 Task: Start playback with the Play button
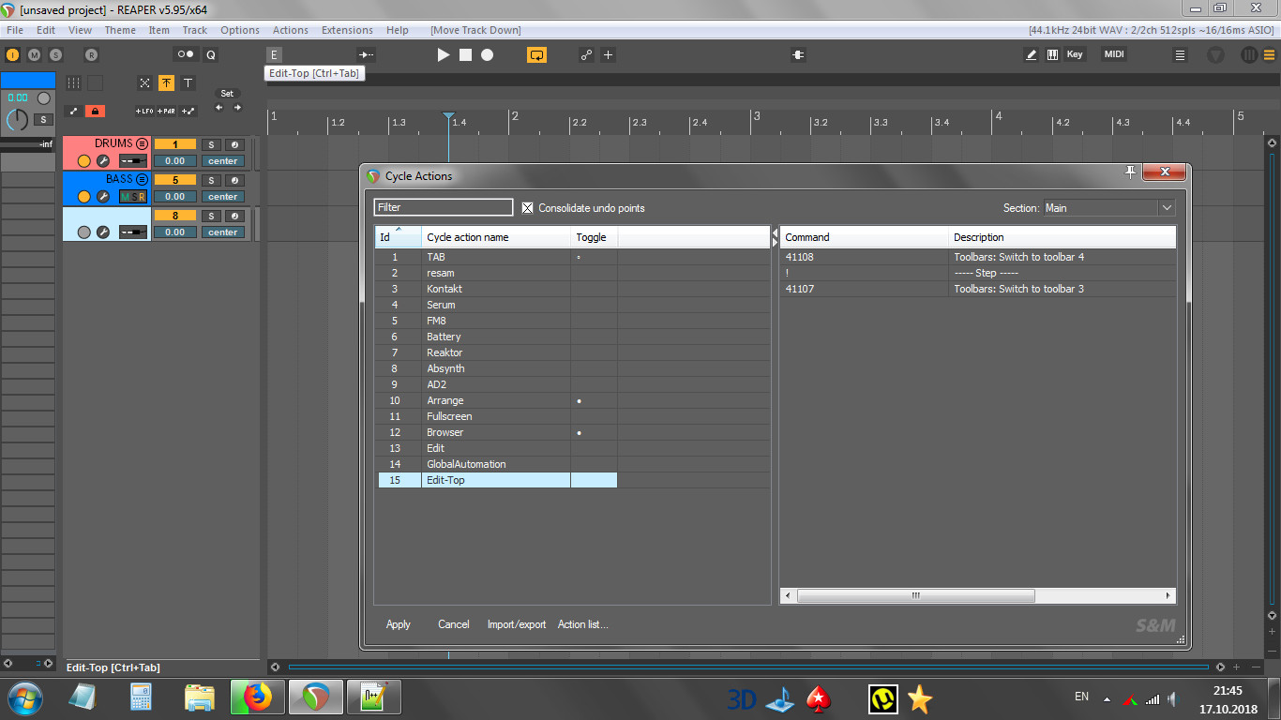(444, 55)
